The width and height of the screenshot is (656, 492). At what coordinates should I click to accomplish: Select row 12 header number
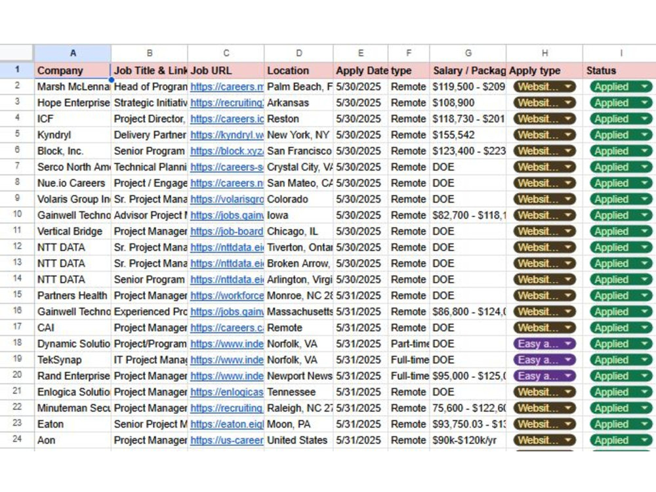17,247
